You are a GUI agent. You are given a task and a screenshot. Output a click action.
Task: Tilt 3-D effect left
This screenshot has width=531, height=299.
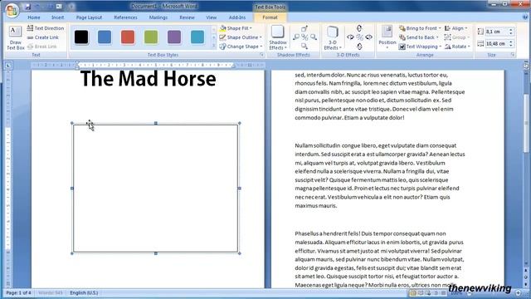[x=350, y=37]
